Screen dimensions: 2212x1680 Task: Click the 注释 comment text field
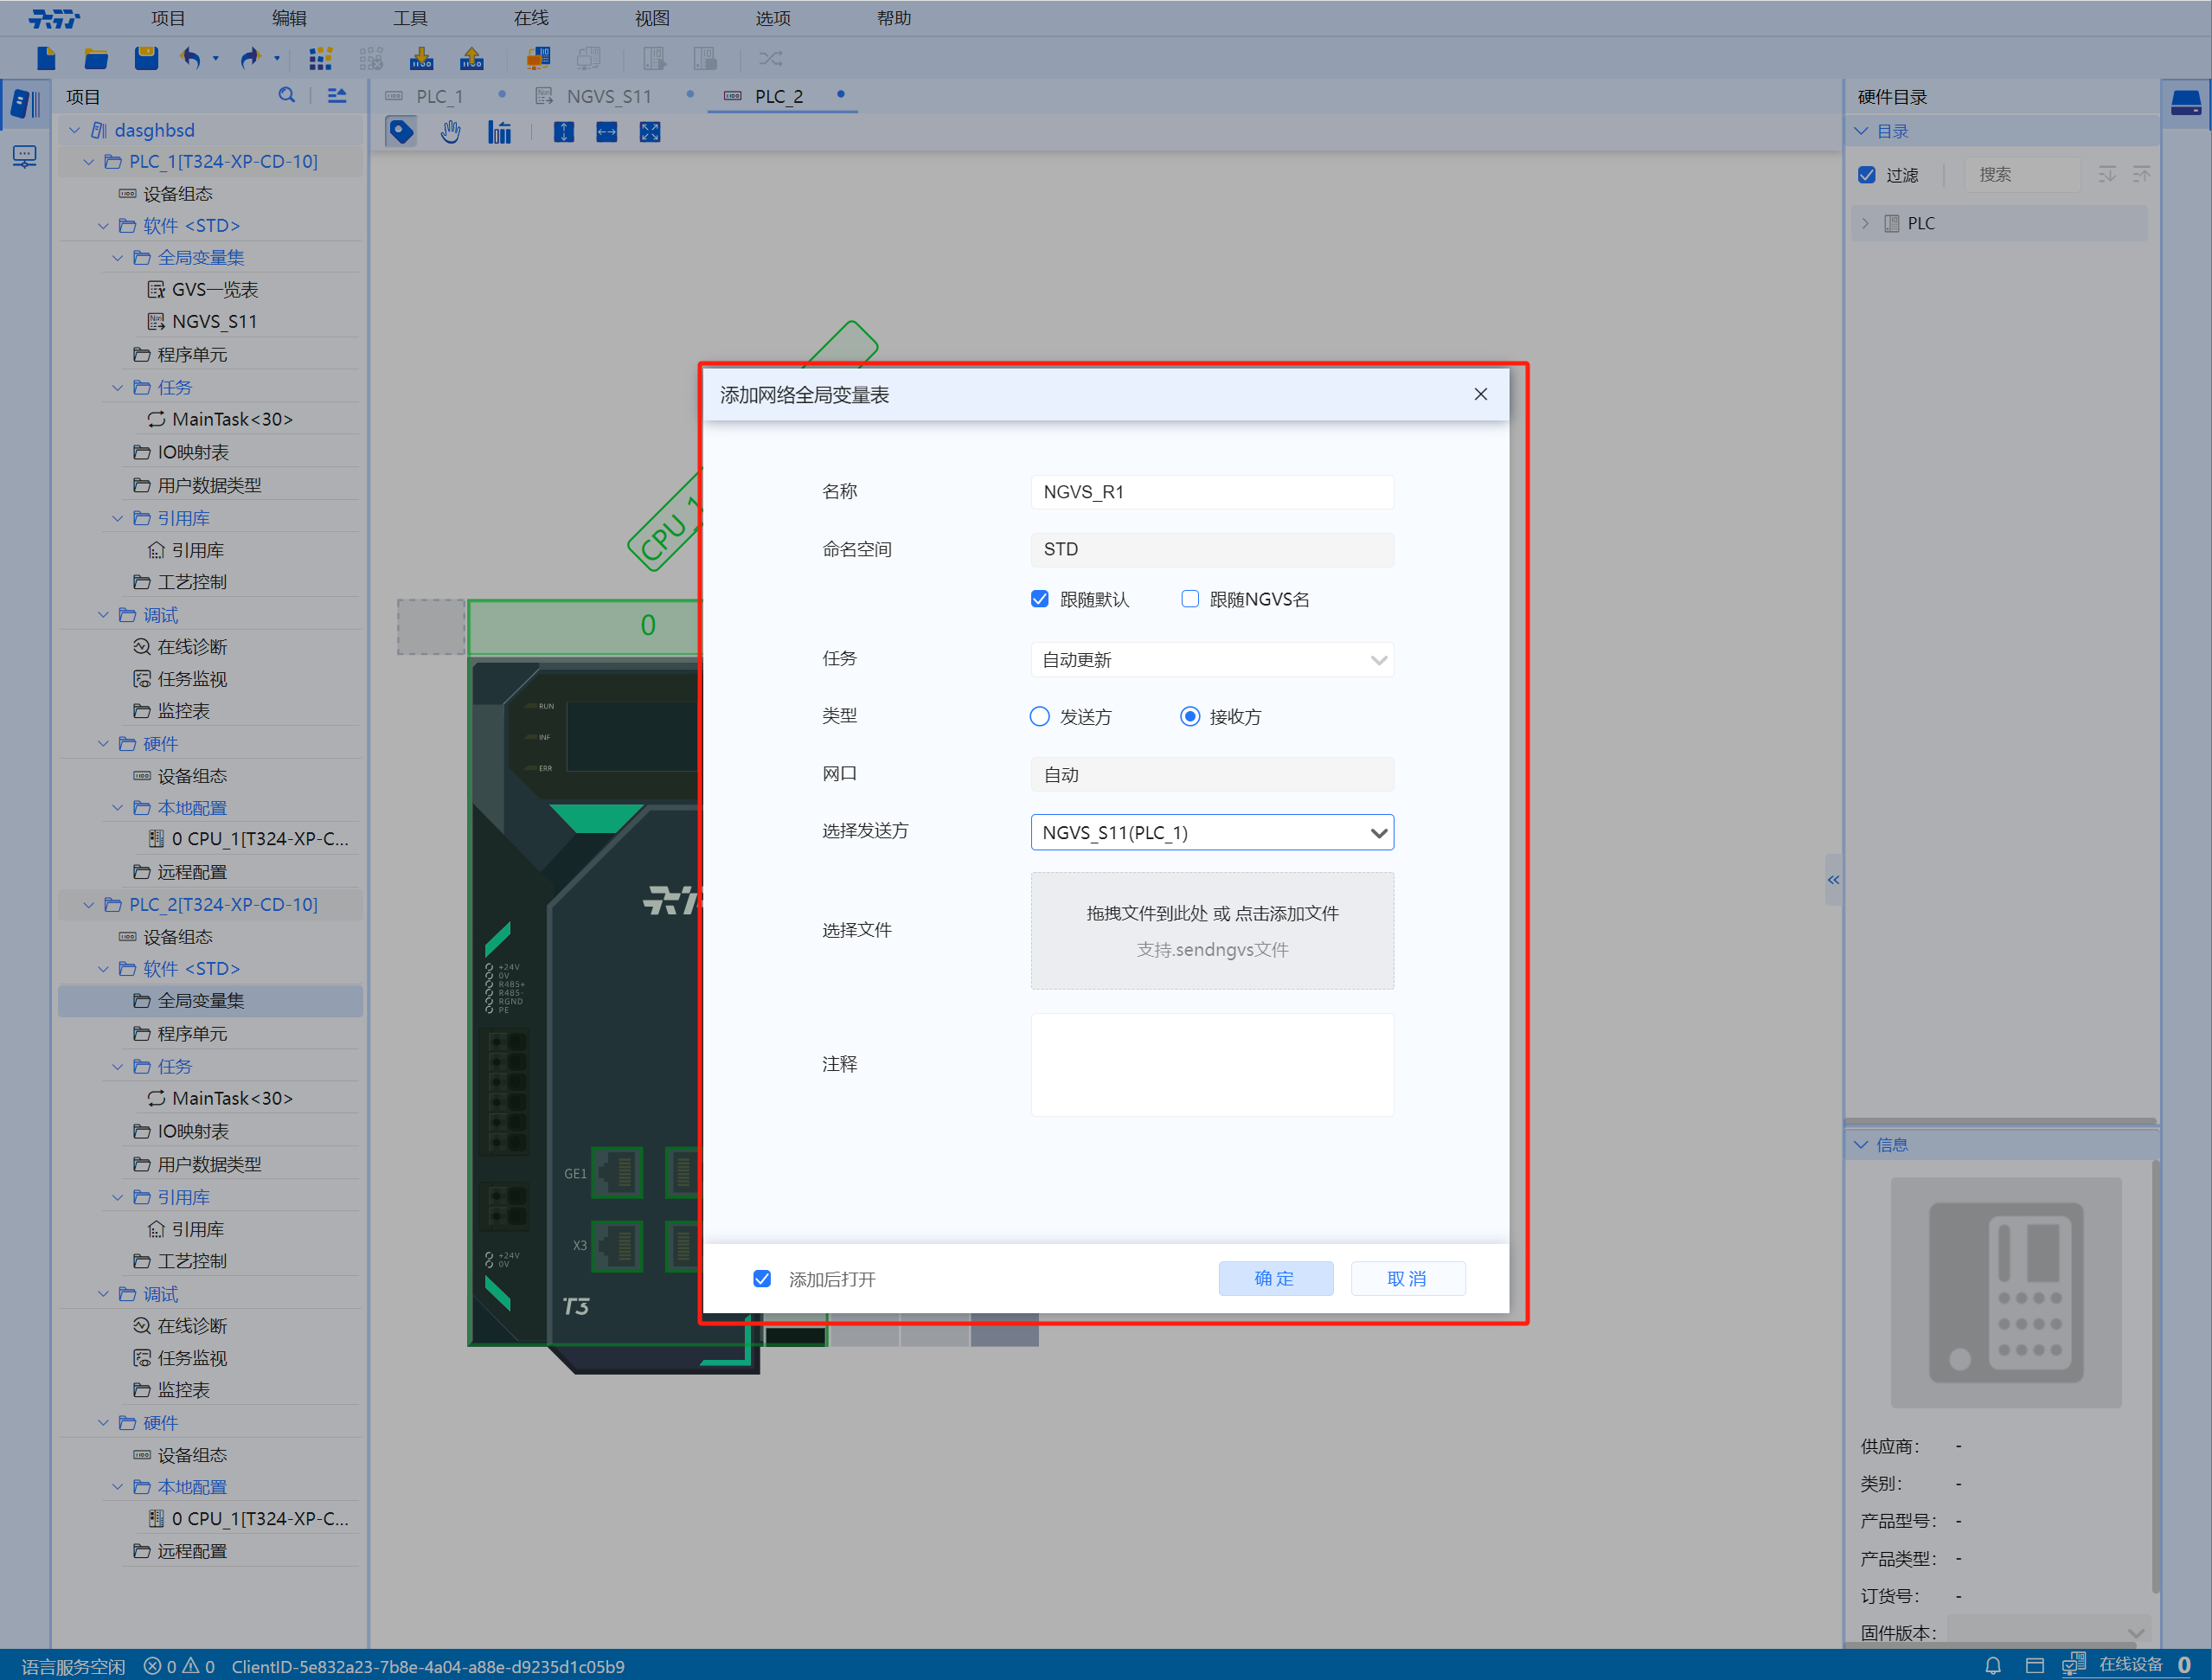tap(1211, 1064)
